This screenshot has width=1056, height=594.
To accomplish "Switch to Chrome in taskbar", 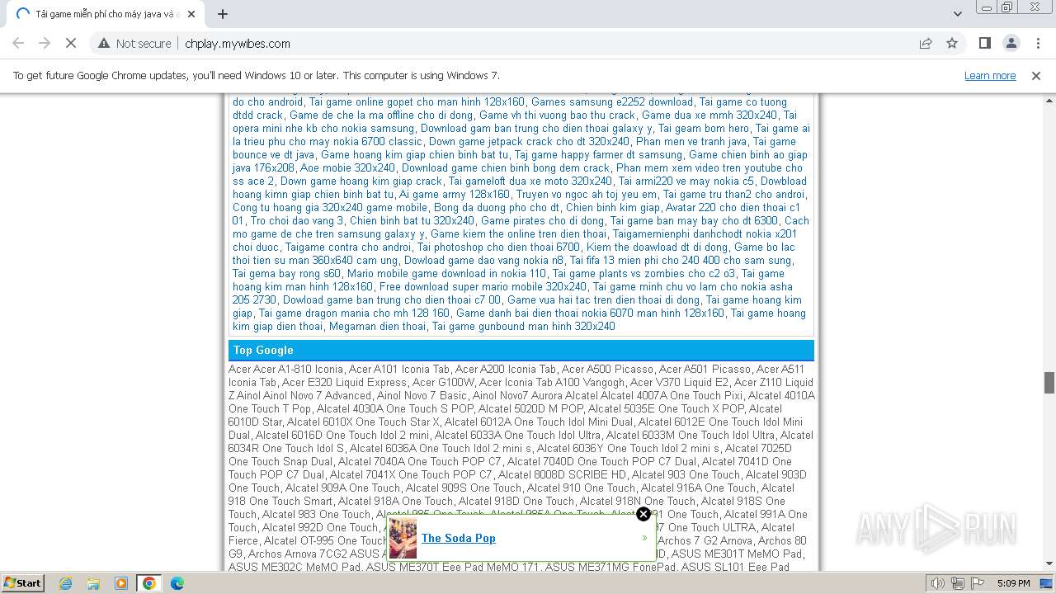I will pyautogui.click(x=149, y=583).
